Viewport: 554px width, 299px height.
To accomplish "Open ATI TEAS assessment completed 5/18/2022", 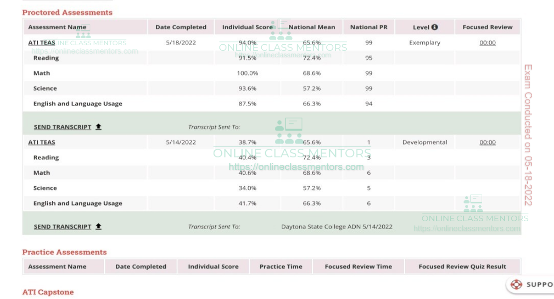I will point(42,43).
